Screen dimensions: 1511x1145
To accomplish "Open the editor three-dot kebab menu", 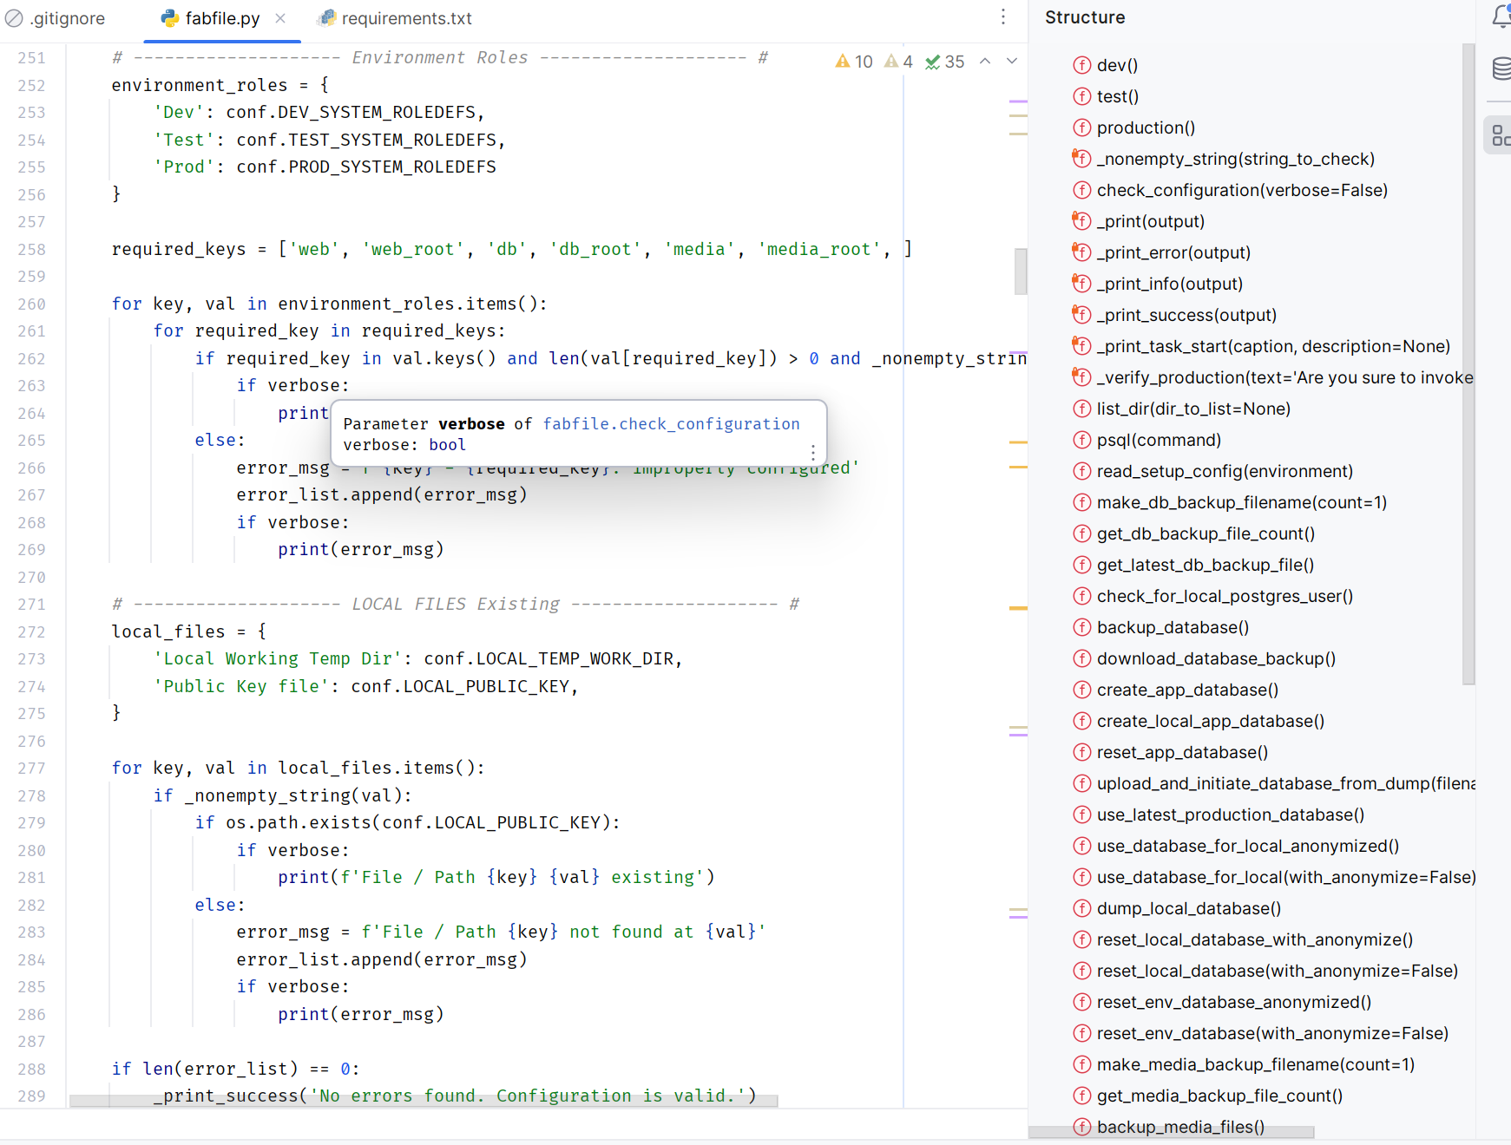I will [x=1003, y=16].
